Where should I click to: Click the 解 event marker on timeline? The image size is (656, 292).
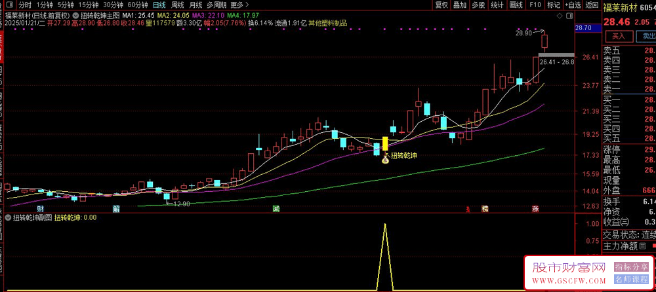point(116,208)
